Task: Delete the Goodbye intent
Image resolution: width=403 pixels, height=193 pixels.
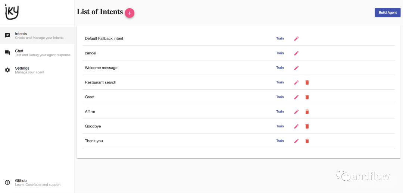Action: pyautogui.click(x=307, y=126)
